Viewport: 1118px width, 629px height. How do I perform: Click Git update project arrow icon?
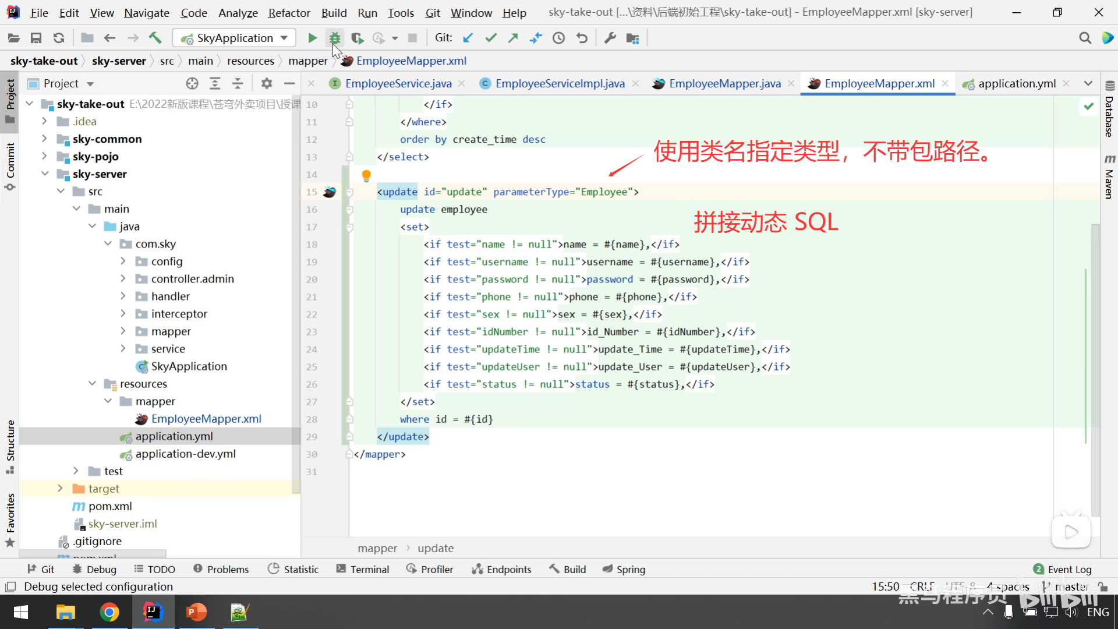(x=468, y=38)
